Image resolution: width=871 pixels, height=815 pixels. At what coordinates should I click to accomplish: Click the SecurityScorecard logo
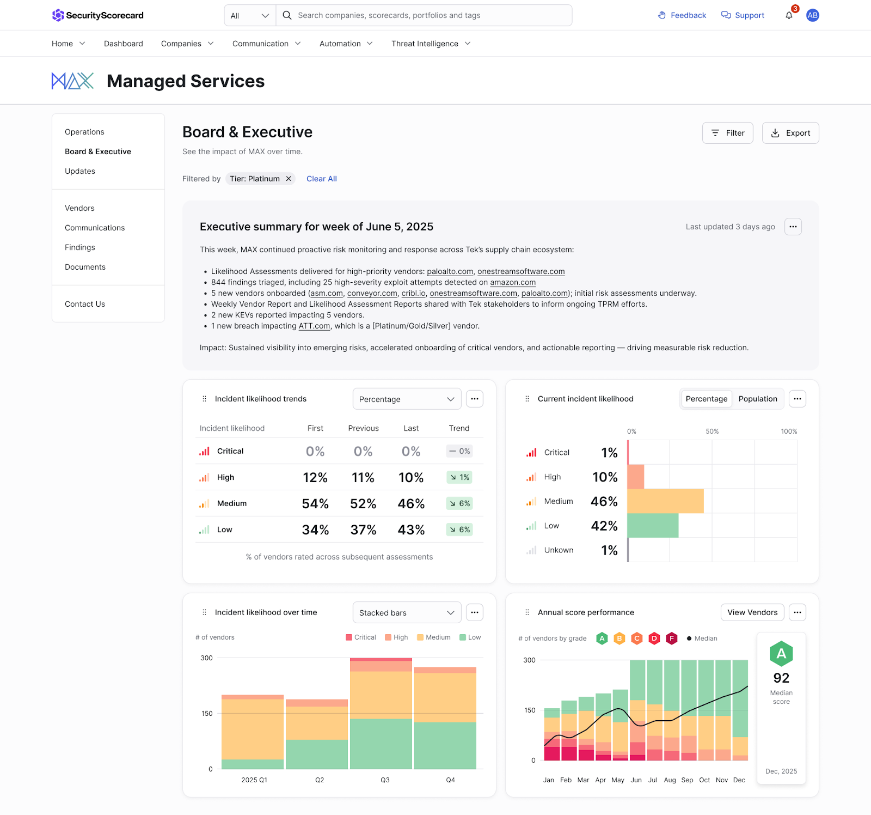[98, 15]
